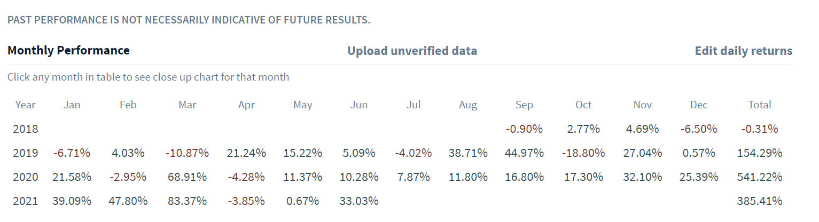The image size is (819, 222).
Task: Select November 2020 return 32.10%
Action: (x=643, y=177)
